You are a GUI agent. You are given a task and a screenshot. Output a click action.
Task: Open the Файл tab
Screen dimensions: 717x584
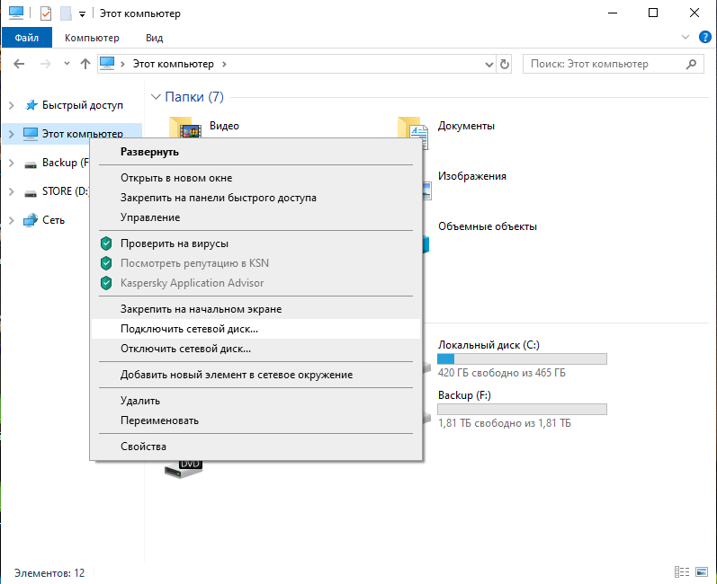(26, 38)
